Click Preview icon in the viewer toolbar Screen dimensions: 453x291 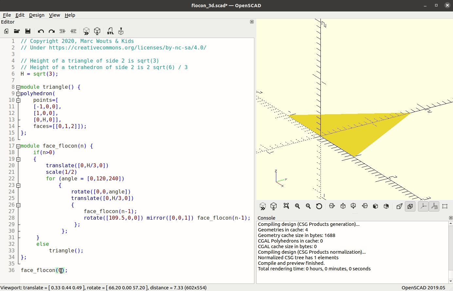263,206
